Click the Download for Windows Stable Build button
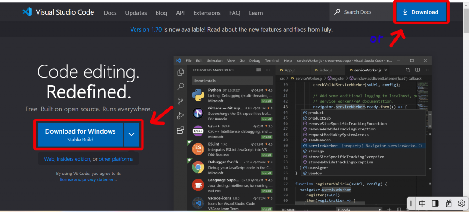The height and width of the screenshot is (212, 469). (80, 135)
